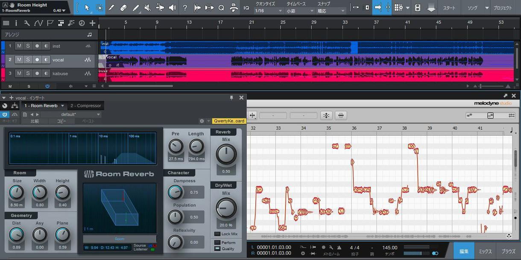Solo the vocal track
Screen dimensions: 521x260
coord(28,60)
